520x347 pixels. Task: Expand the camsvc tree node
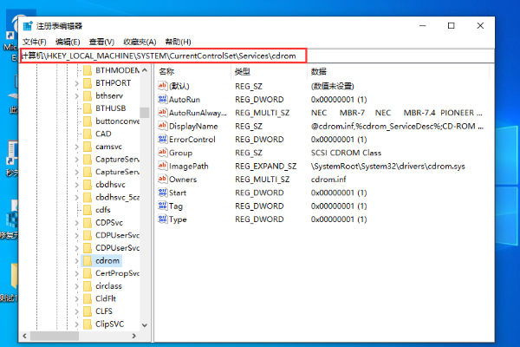point(76,147)
